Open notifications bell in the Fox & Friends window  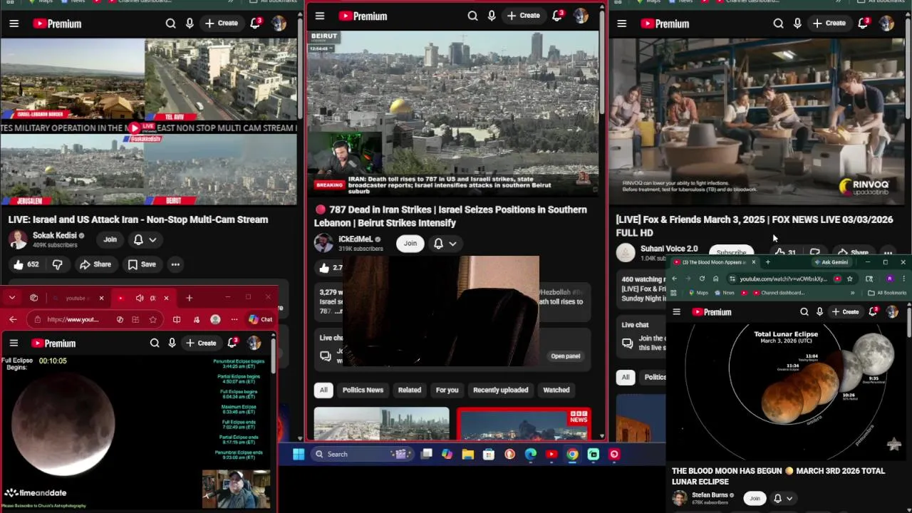point(863,24)
